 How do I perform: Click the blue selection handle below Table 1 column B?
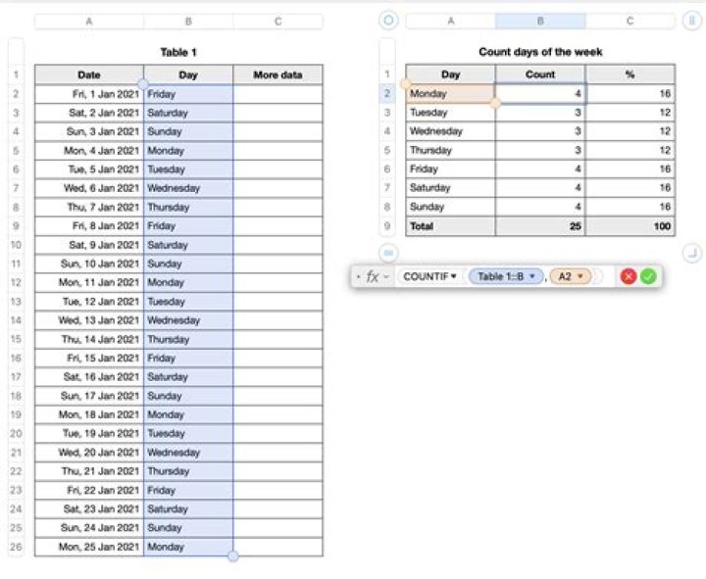tap(232, 556)
